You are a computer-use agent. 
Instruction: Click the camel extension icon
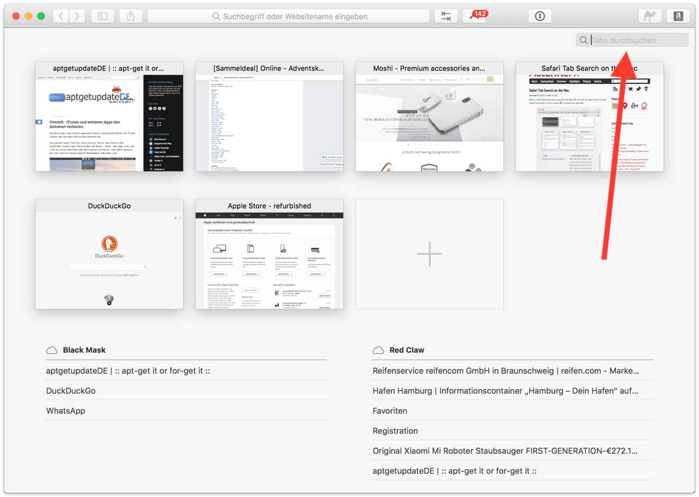650,16
